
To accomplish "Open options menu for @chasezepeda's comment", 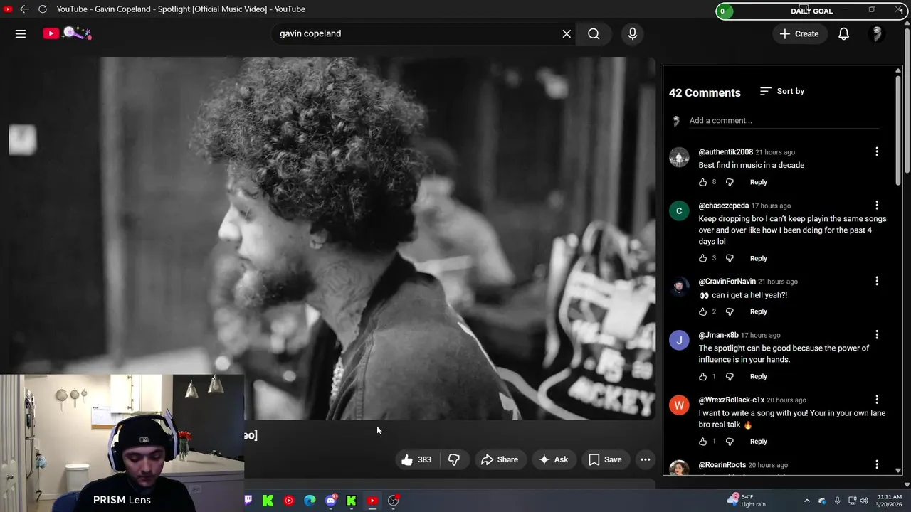I will pos(877,205).
